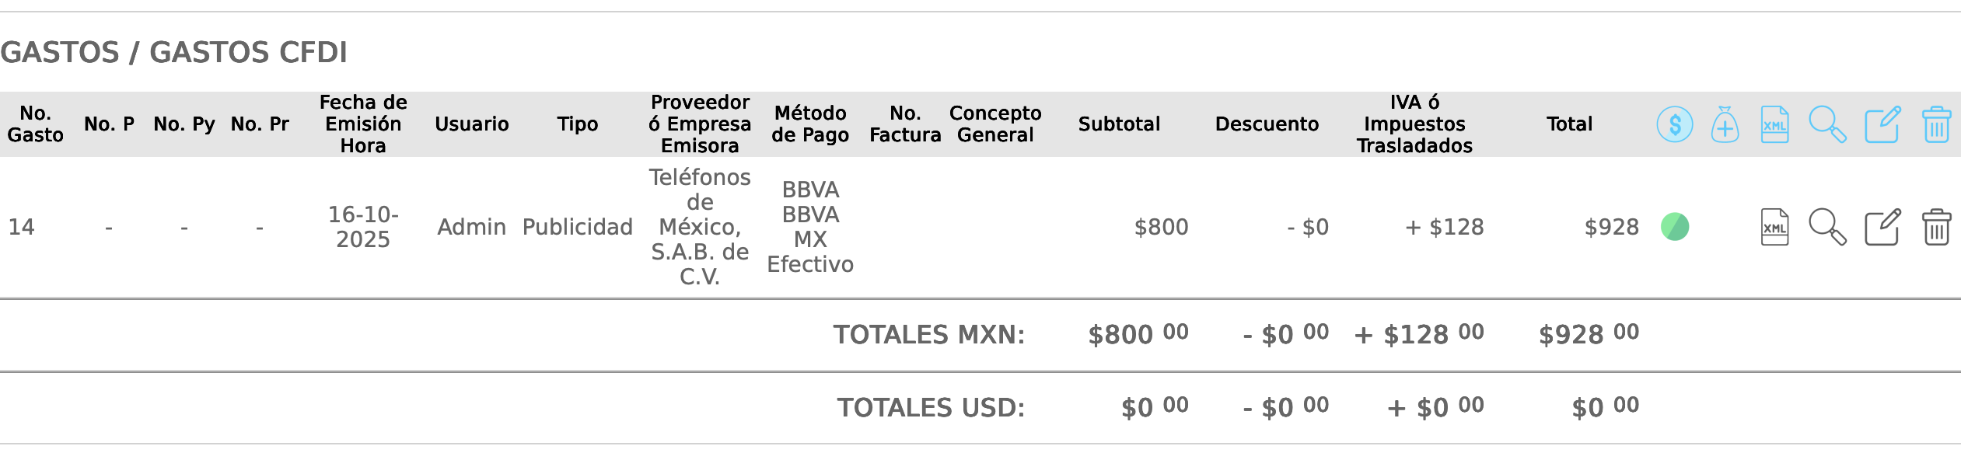Click the Fecha de Emisión Hora header
Viewport: 1961px width, 460px height.
click(363, 124)
